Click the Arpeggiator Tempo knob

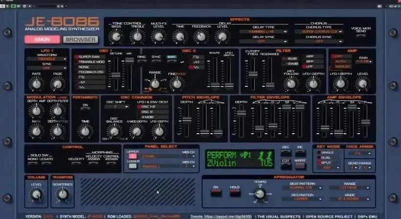260,194
